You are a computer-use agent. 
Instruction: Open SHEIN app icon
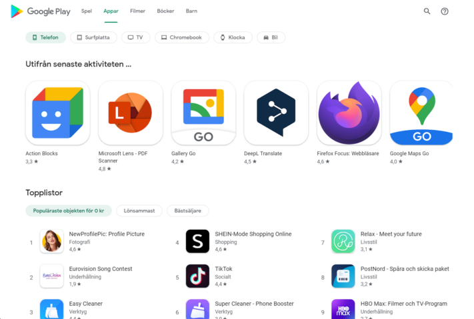point(197,241)
